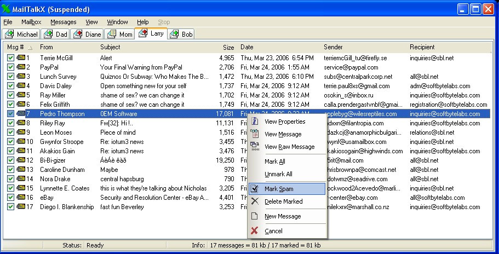This screenshot has height=254, width=499.
Task: Click the envelope icon of message 7
Action: (x=21, y=113)
